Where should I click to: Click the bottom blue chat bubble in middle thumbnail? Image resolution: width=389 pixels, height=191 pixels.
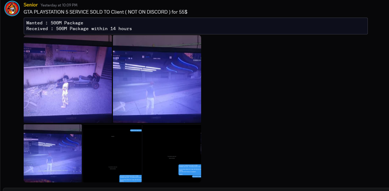(x=131, y=178)
